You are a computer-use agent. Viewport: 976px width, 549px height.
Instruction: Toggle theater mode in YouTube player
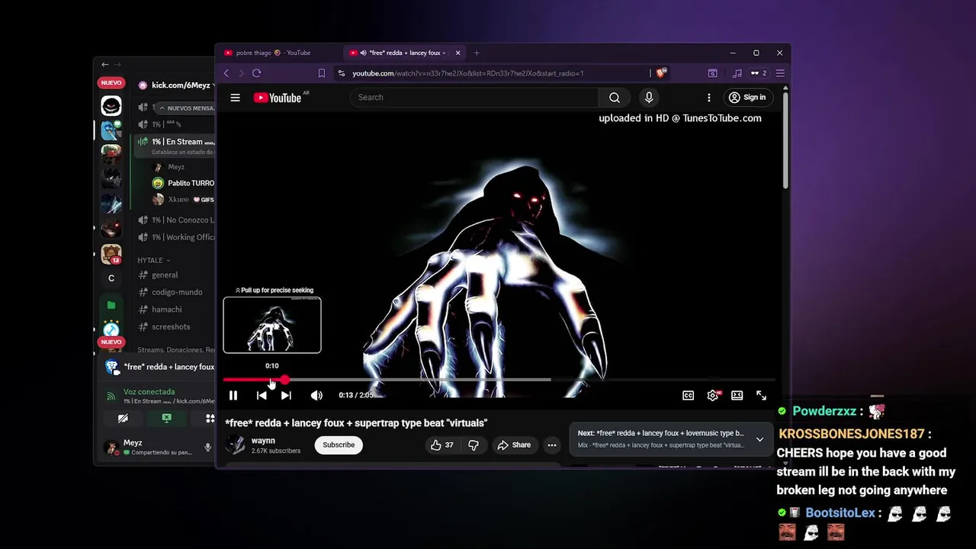(x=737, y=395)
